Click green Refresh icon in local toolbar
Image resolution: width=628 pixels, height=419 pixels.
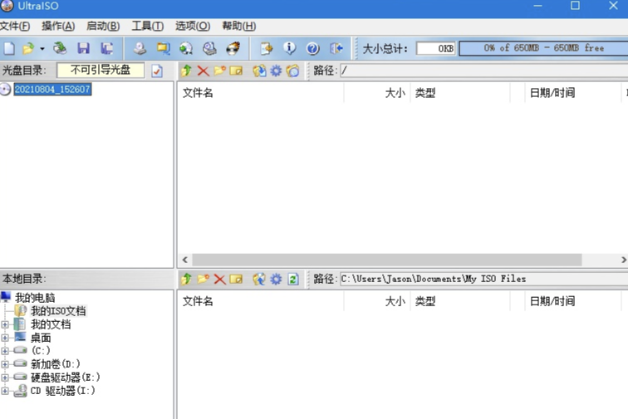pyautogui.click(x=293, y=279)
